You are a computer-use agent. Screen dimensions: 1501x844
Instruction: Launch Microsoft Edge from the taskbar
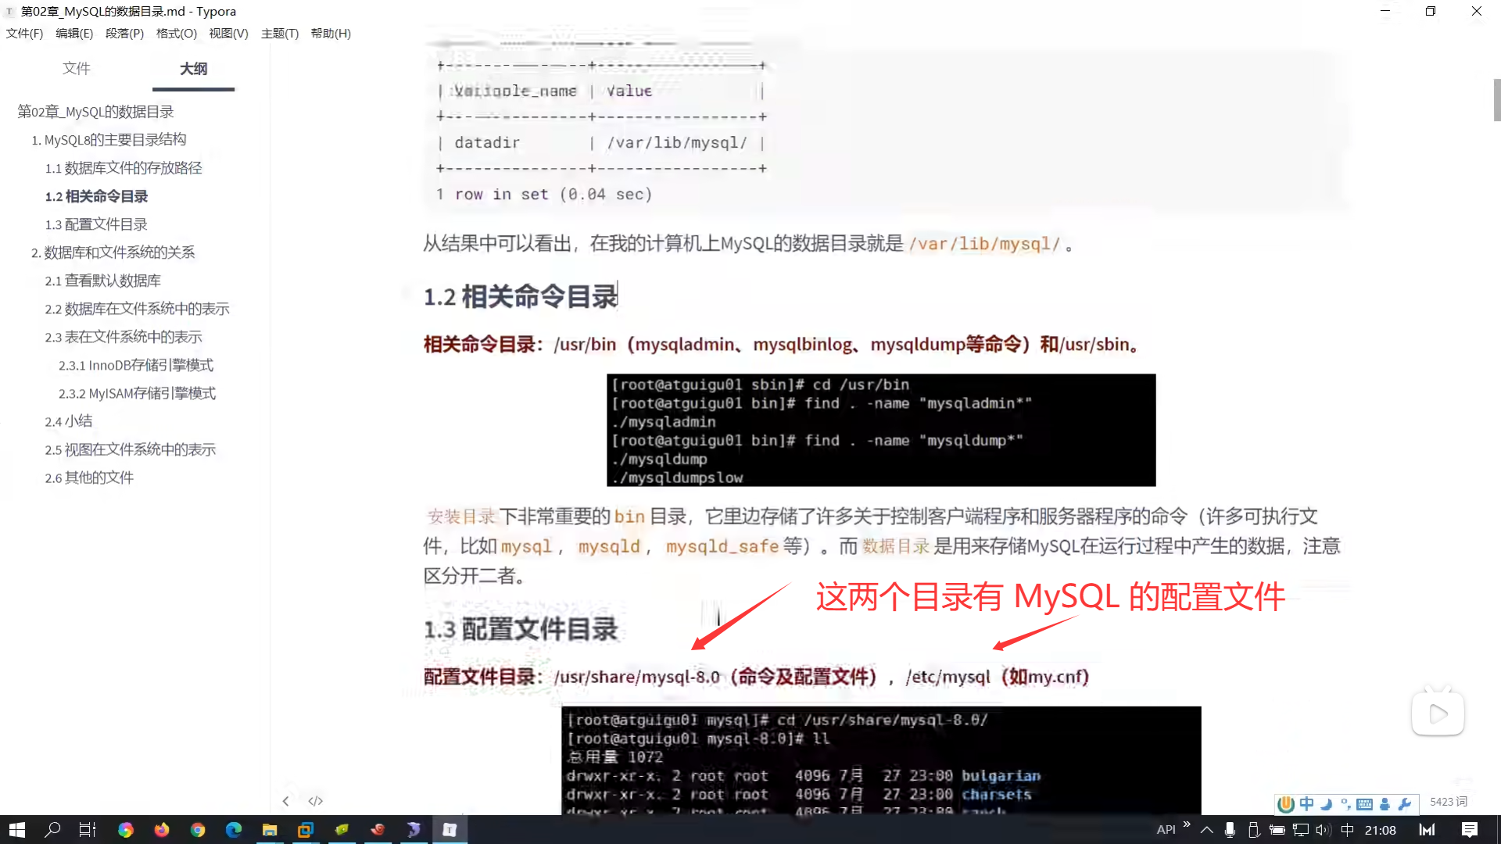[x=234, y=830]
